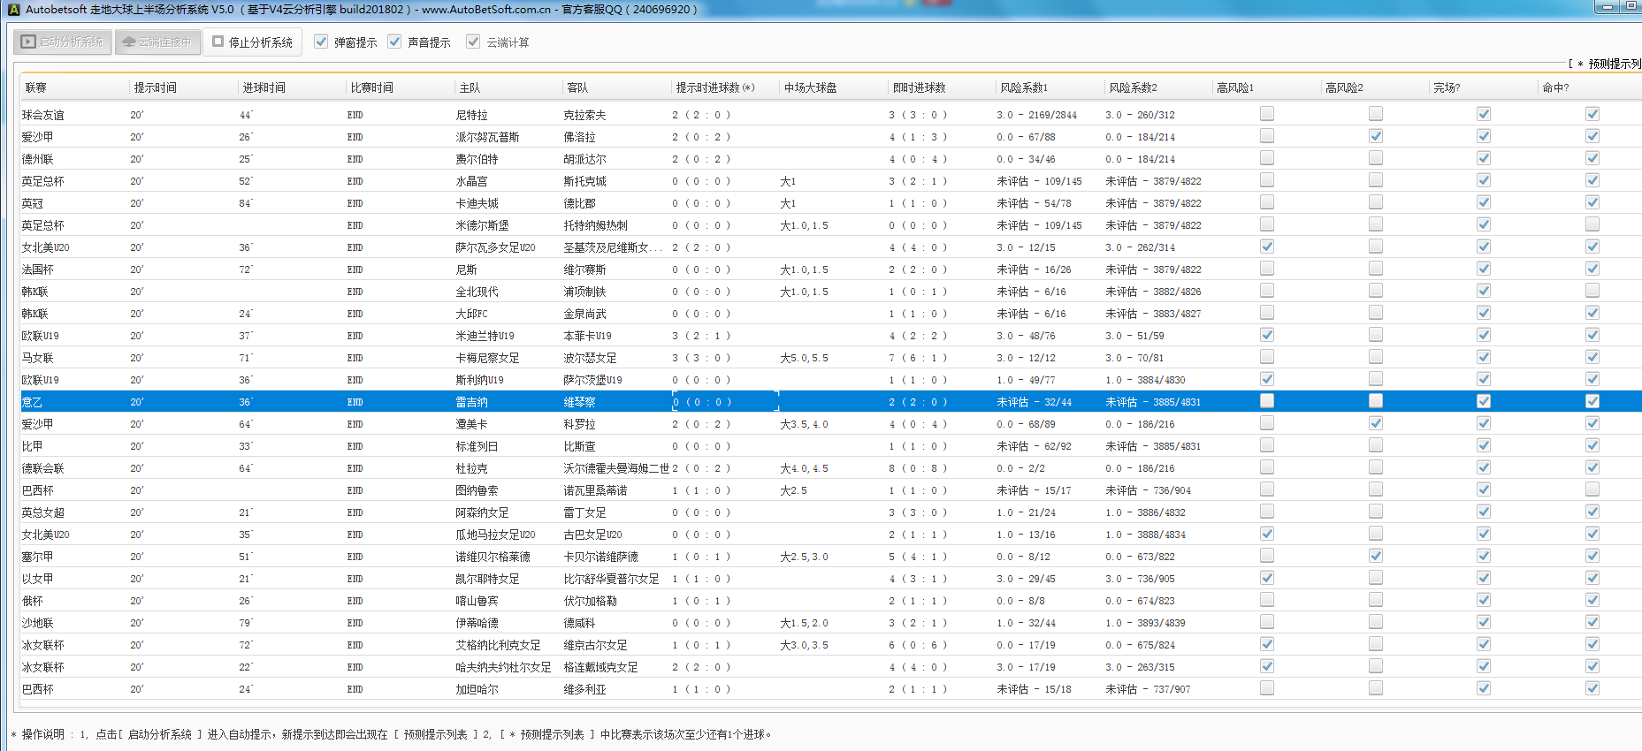Click the cloud icon on 云端连接中 button
This screenshot has height=751, width=1642.
pos(129,42)
